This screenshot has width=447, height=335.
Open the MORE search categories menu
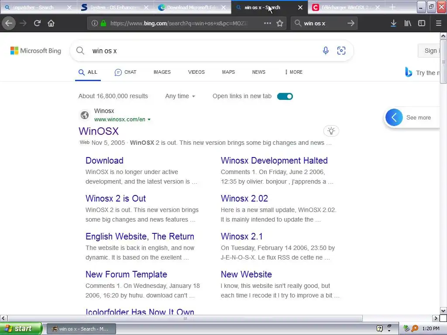pos(294,72)
